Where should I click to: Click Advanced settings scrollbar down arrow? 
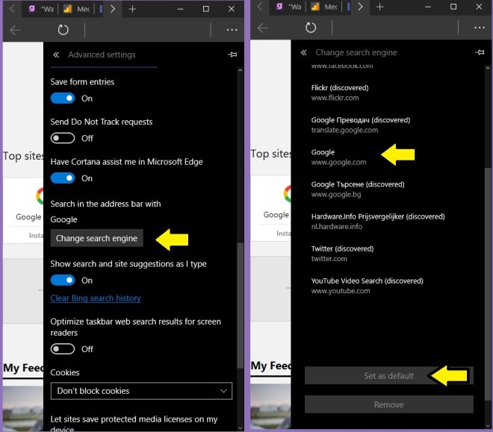pyautogui.click(x=241, y=428)
